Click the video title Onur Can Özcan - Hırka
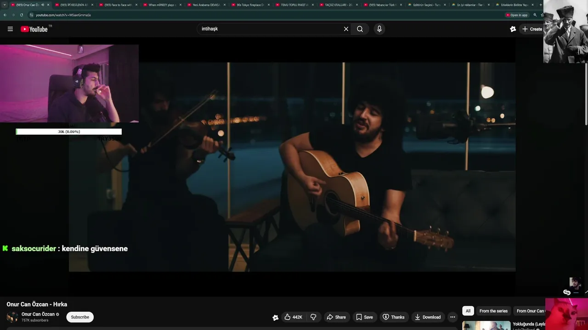The width and height of the screenshot is (588, 330). tap(37, 304)
